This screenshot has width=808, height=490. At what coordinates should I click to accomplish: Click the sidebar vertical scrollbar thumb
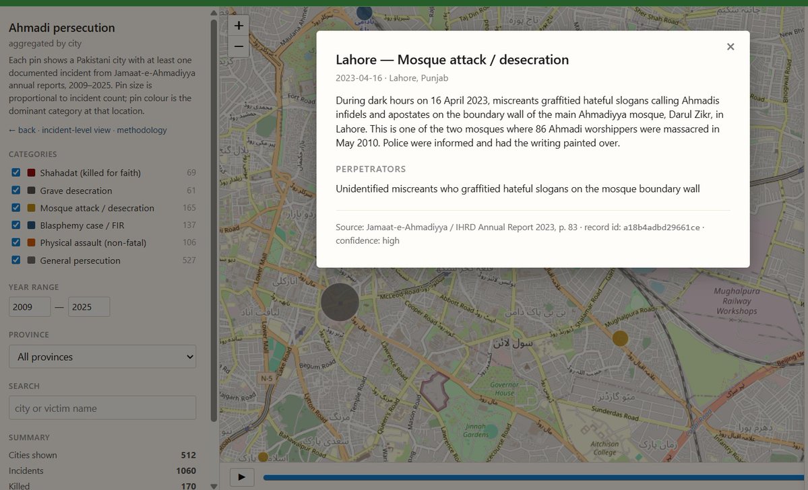[x=214, y=220]
